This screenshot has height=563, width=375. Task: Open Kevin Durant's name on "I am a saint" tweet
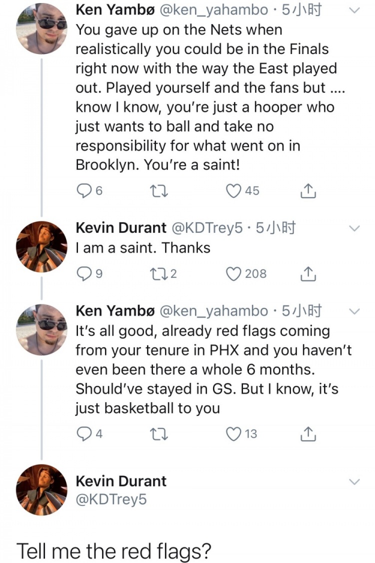[x=120, y=228]
